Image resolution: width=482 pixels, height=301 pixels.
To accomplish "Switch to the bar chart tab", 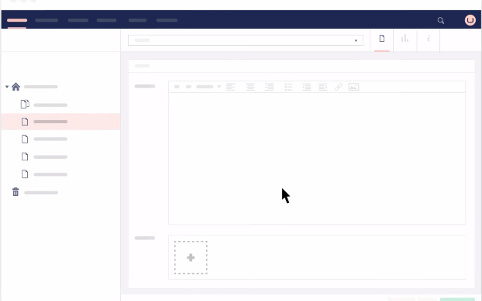I will (x=405, y=39).
